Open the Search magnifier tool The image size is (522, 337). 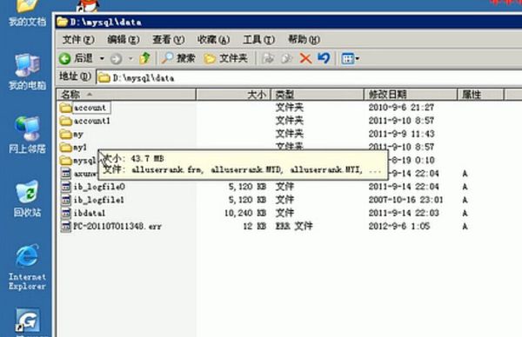(x=178, y=58)
